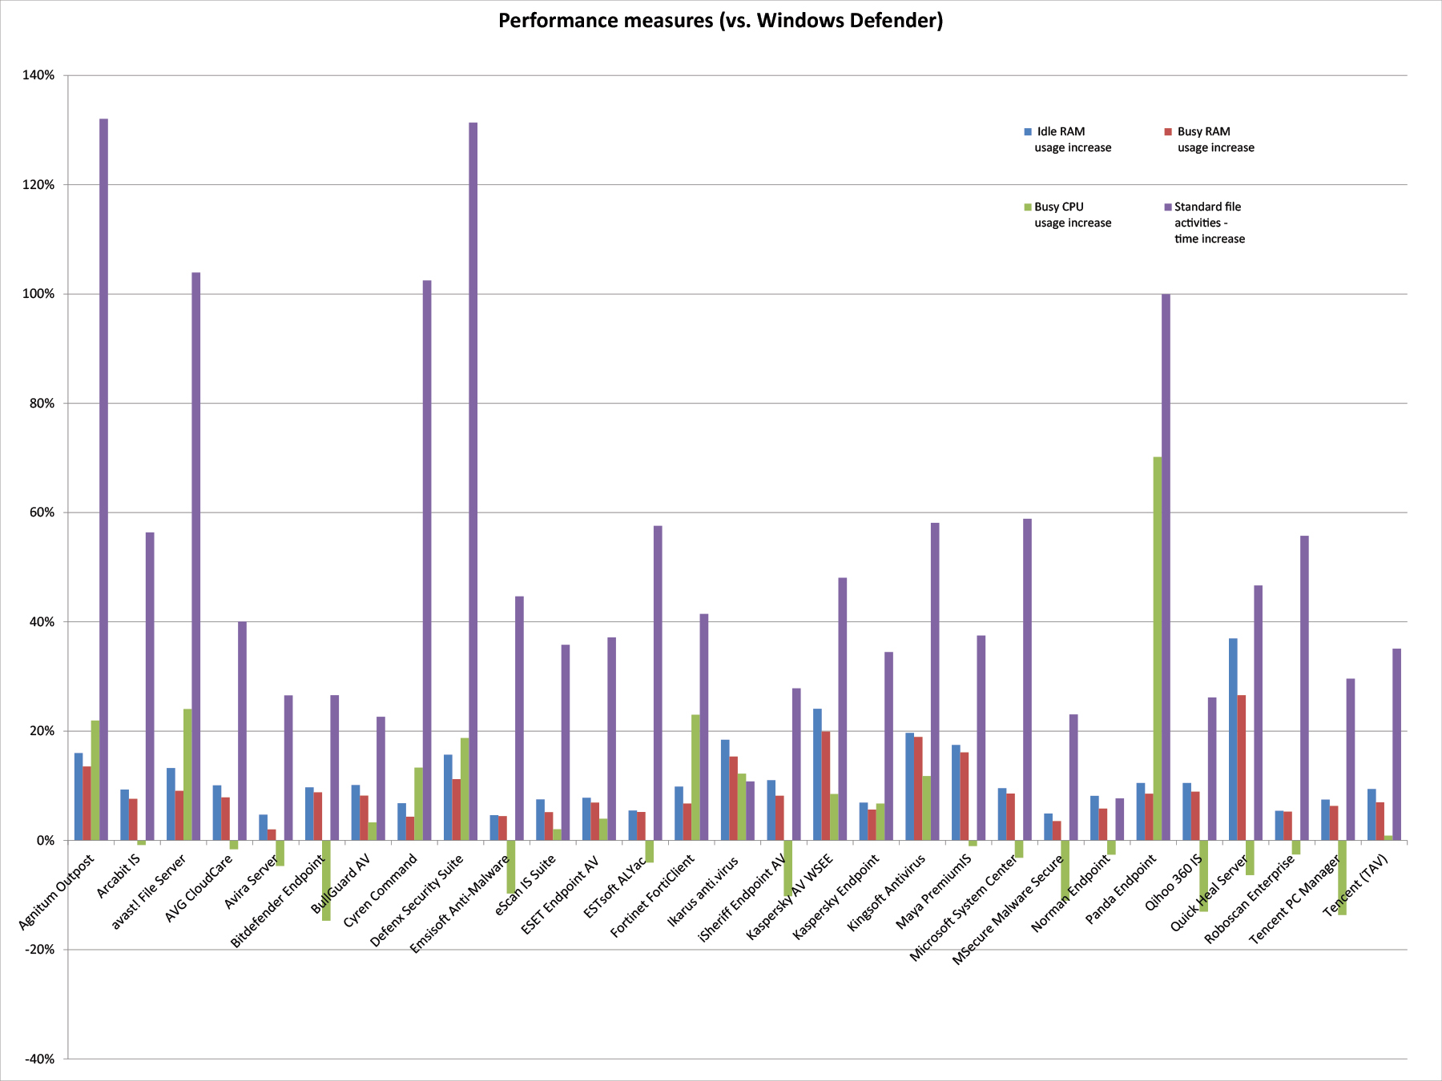Click the Kingsoft Antivirus category label

click(886, 892)
